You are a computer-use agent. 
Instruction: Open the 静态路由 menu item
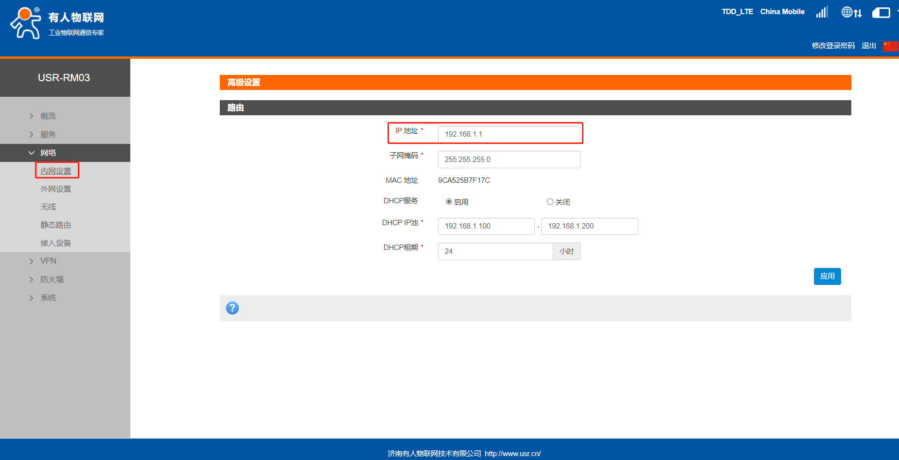pyautogui.click(x=56, y=225)
